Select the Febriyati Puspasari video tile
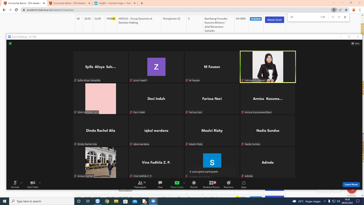 pyautogui.click(x=268, y=67)
